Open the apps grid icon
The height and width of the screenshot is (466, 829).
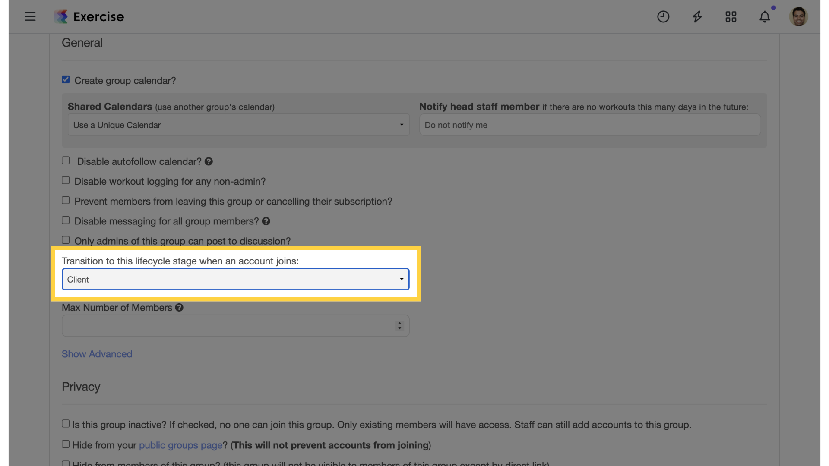point(731,17)
